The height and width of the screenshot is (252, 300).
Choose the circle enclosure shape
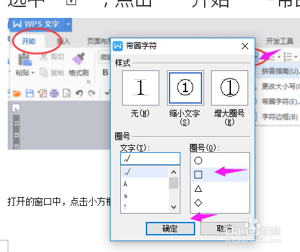click(220, 161)
